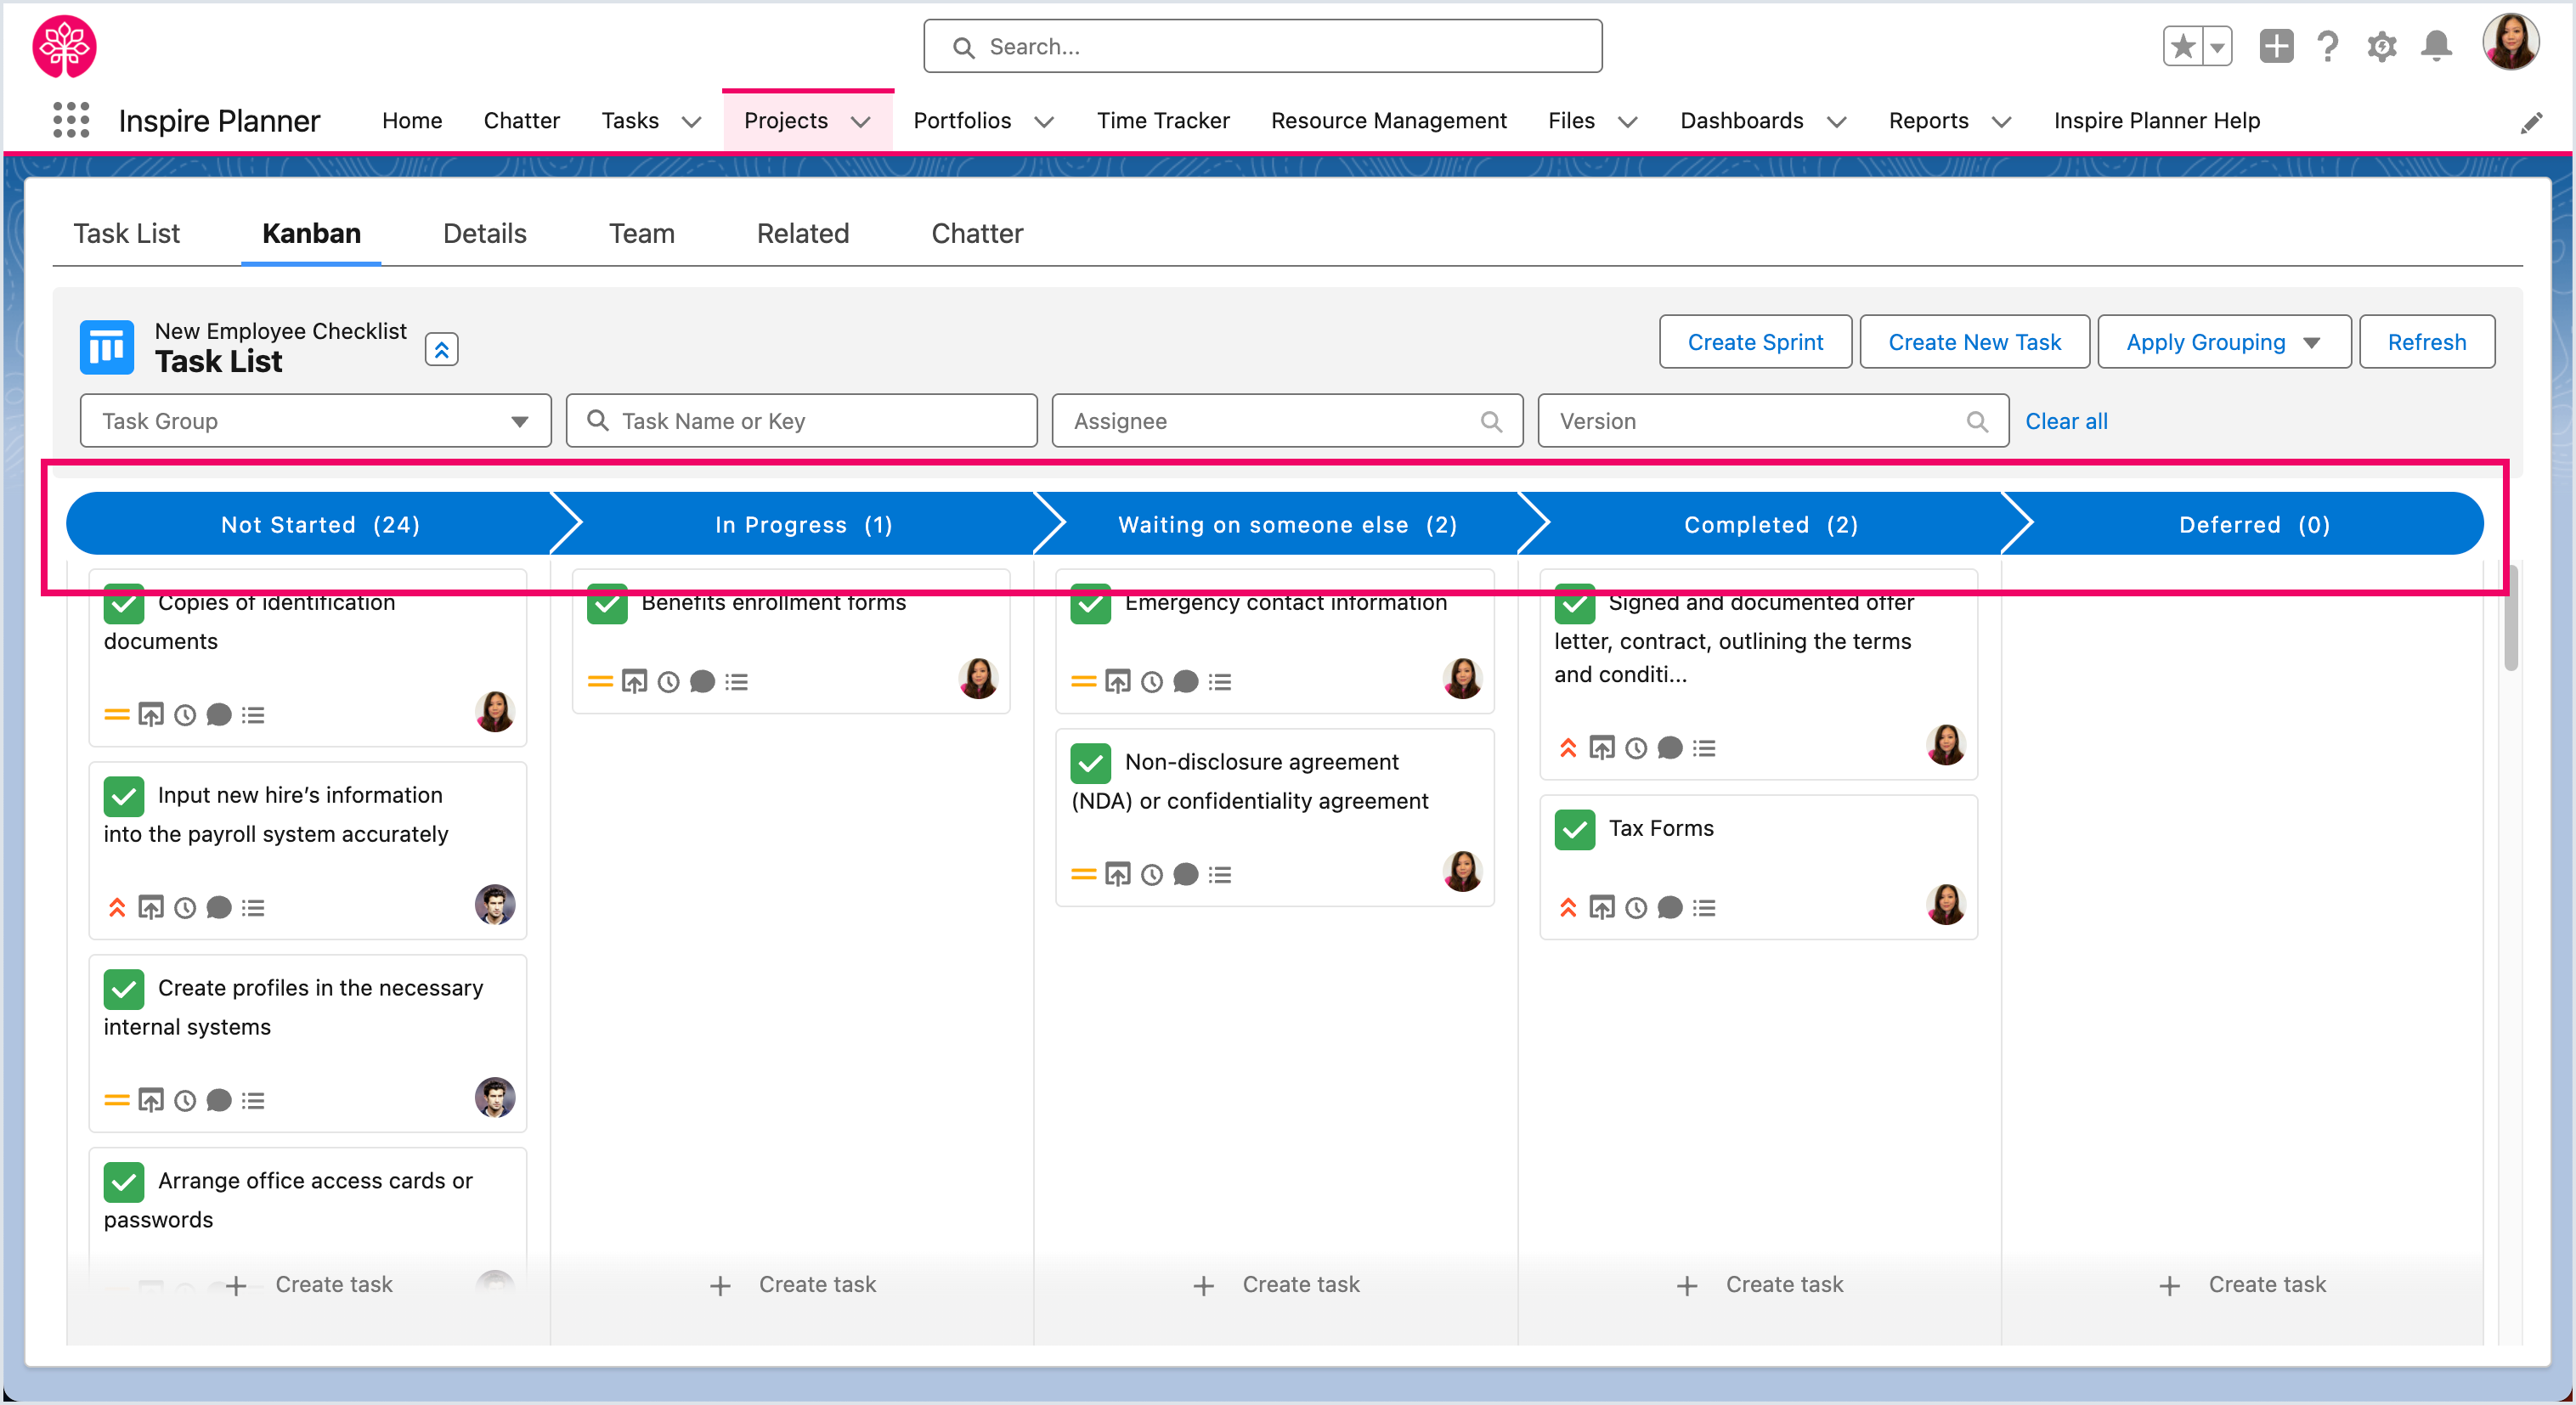
Task: Click the edit navigation pencil icon
Action: point(2531,122)
